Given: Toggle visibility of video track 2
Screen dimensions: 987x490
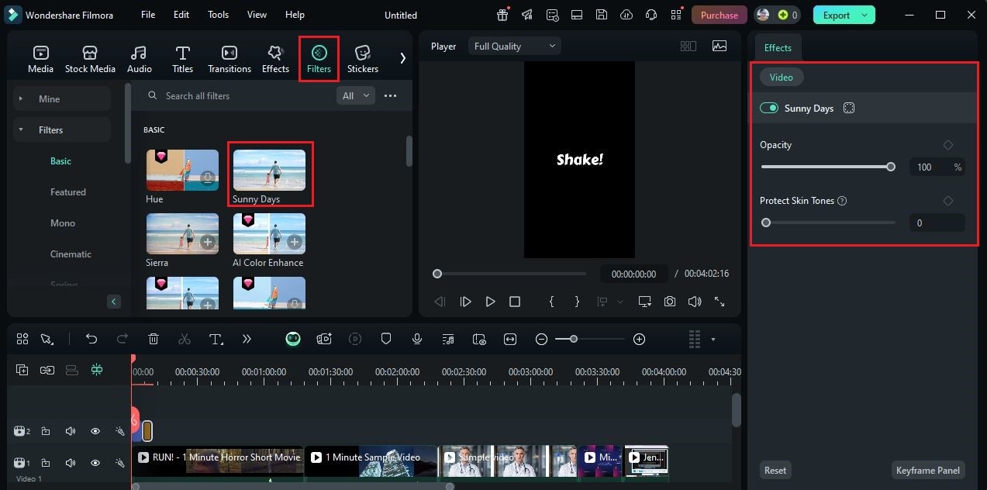Looking at the screenshot, I should pyautogui.click(x=95, y=431).
